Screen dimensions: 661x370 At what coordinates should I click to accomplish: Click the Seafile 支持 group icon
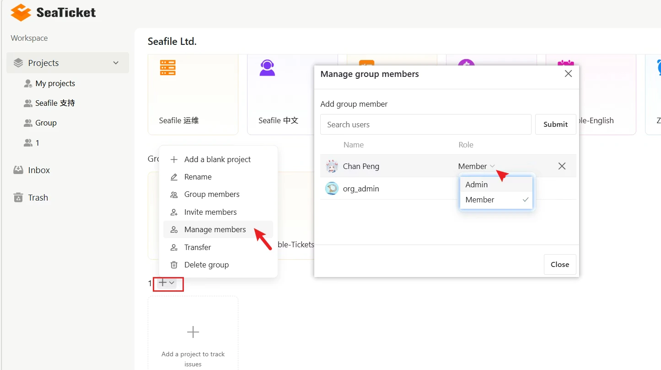click(x=28, y=103)
